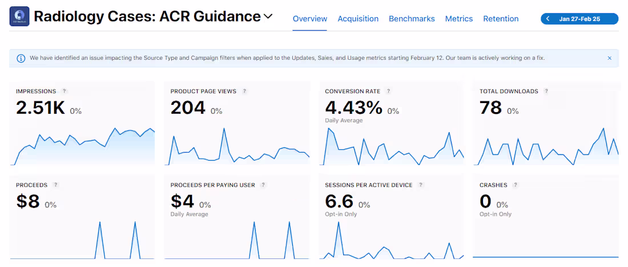Open the Metrics tab

459,19
